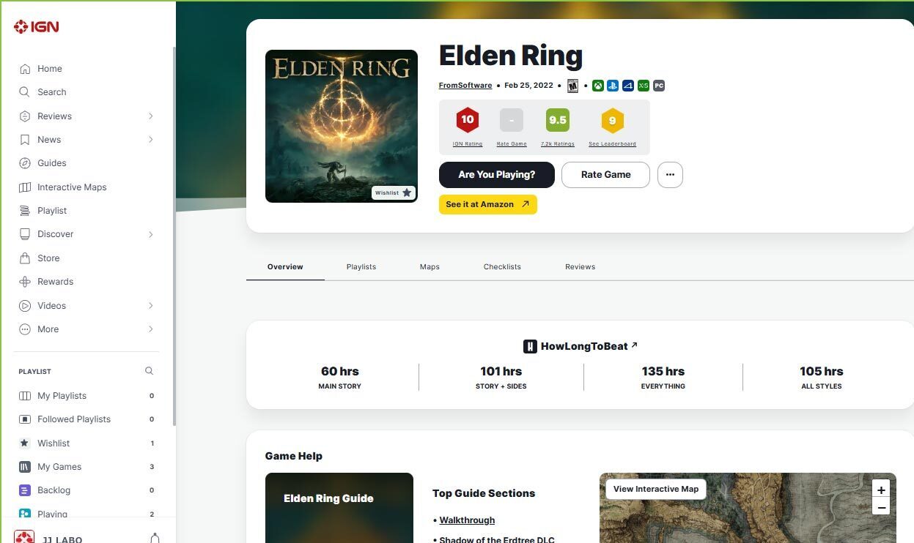
Task: Switch to the Maps tab
Action: 430,267
